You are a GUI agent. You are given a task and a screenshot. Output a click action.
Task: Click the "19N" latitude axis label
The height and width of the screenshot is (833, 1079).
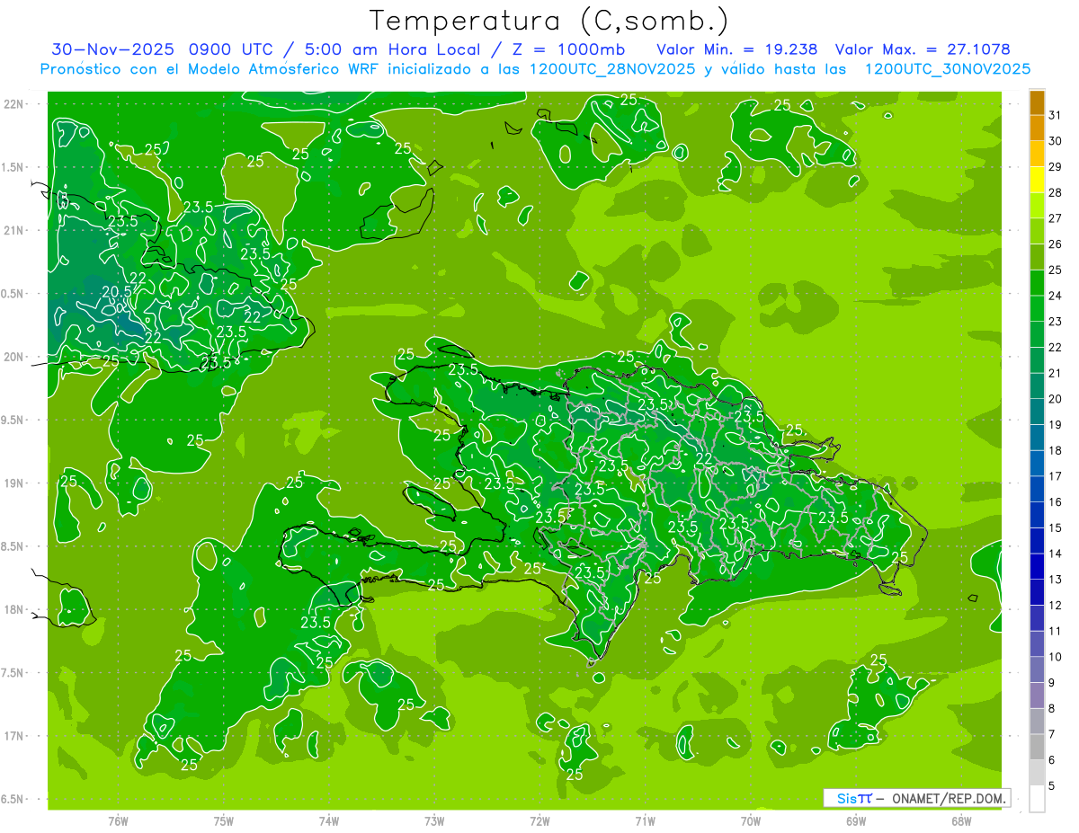tap(15, 483)
